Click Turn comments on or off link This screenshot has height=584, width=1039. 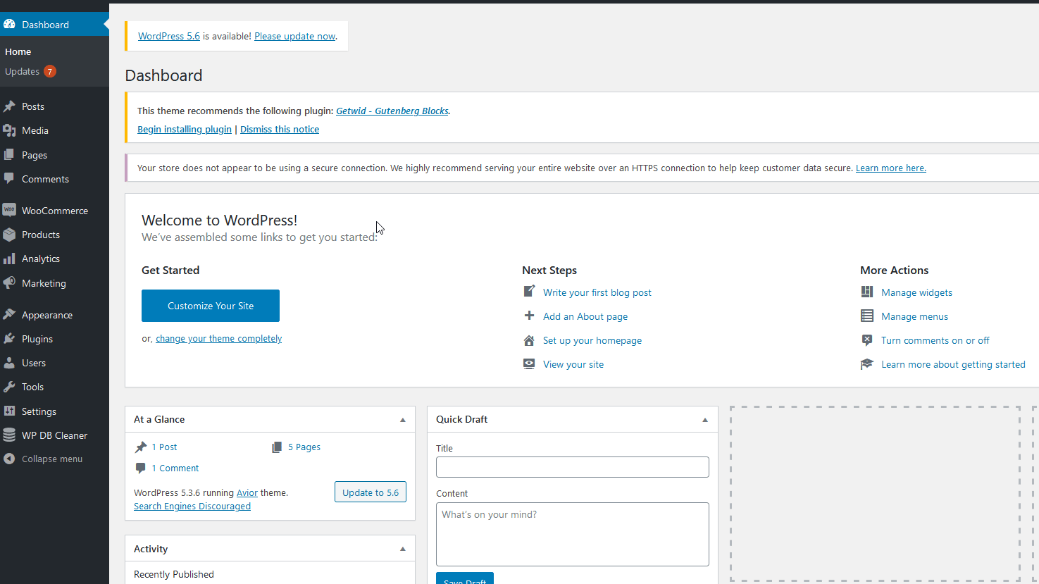point(935,340)
